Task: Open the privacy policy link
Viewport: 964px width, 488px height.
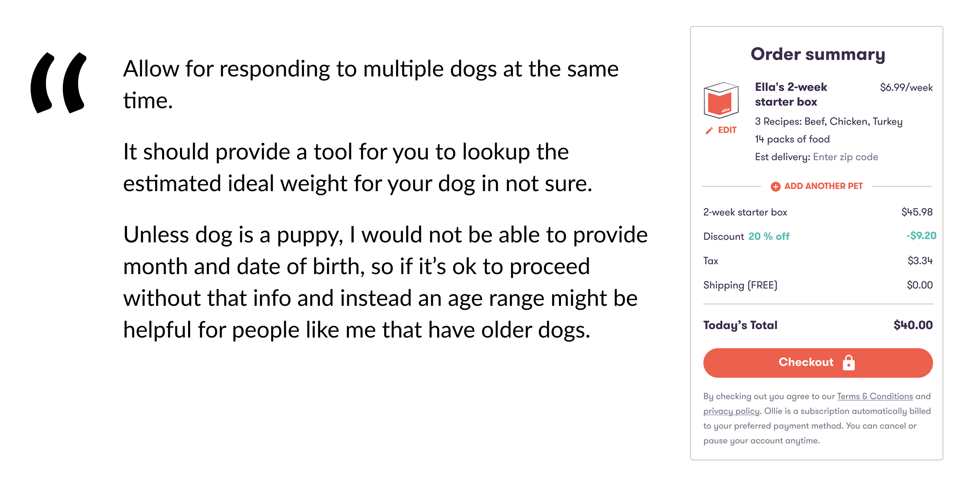Action: (731, 411)
